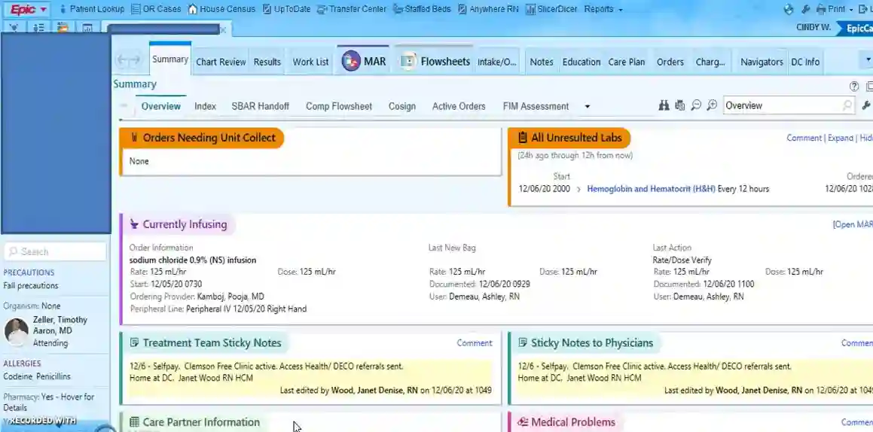Click the patient list workspace icon
This screenshot has width=873, height=432.
pyautogui.click(x=38, y=28)
